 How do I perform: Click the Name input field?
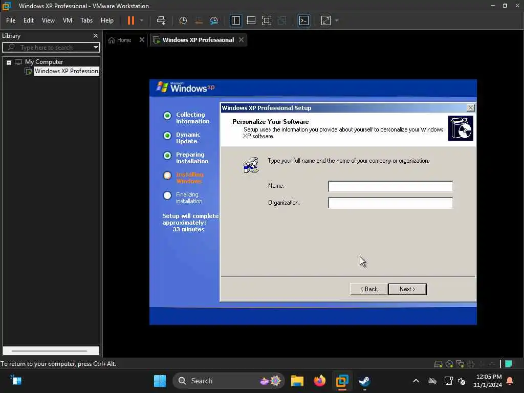click(390, 186)
